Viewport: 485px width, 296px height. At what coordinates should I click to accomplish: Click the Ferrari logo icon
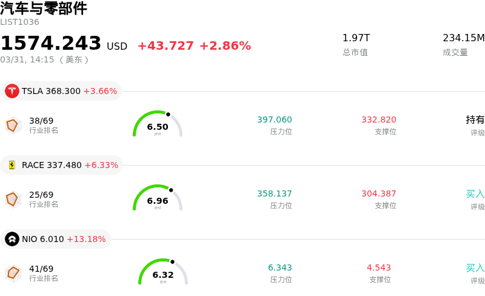[x=12, y=165]
